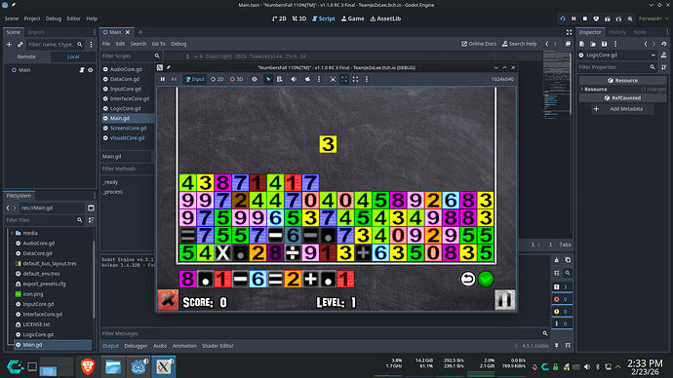Pause the running game from the game window toolbar

[163, 79]
